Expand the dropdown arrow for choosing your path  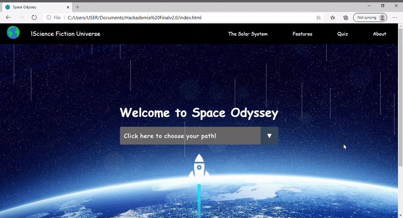coord(270,135)
